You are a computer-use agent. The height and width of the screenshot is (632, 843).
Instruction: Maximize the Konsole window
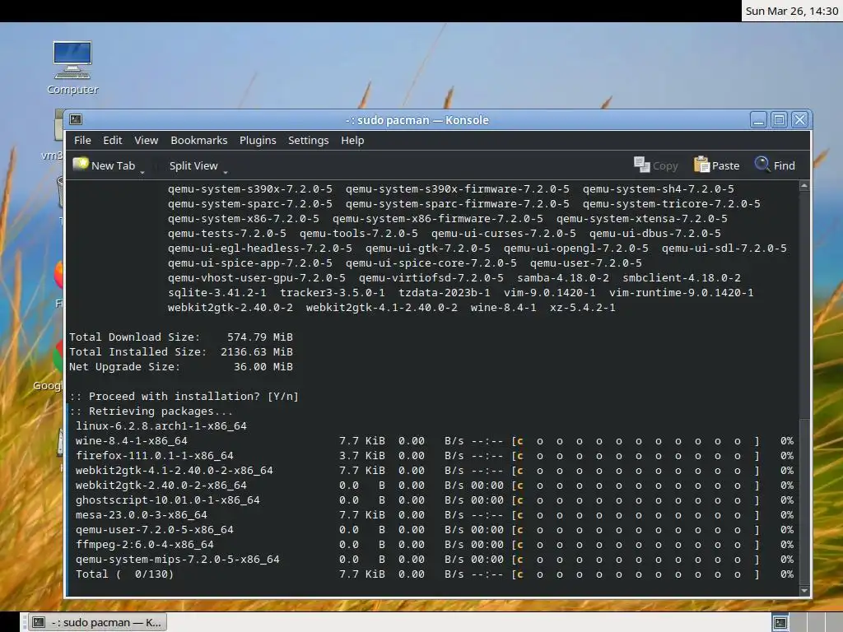tap(779, 119)
